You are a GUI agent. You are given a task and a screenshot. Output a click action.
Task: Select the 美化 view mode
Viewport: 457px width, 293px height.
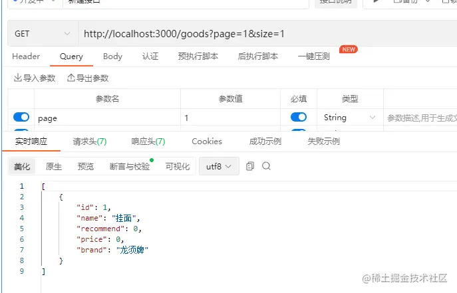(22, 166)
